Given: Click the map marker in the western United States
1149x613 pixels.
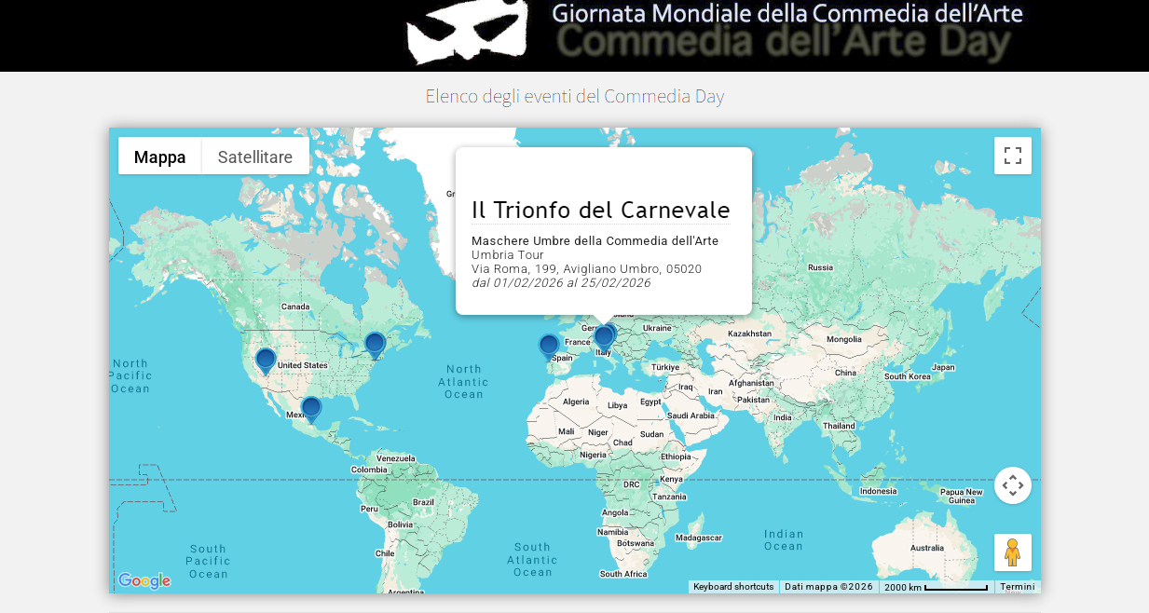Looking at the screenshot, I should [266, 360].
